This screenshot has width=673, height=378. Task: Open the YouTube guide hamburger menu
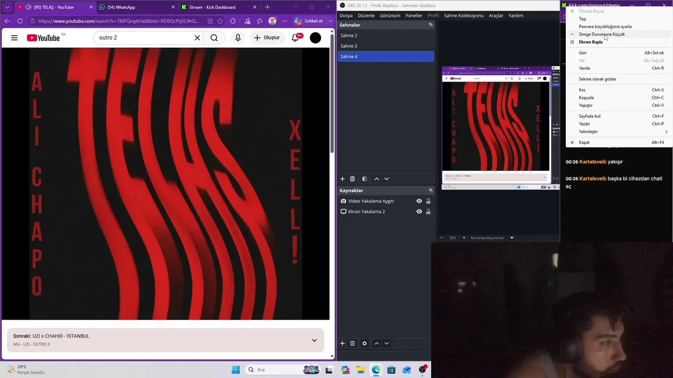coord(14,38)
